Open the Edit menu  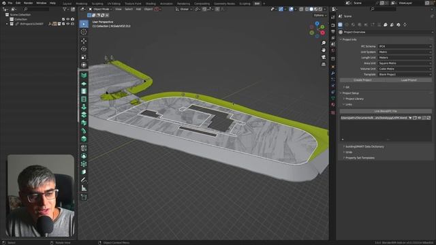pyautogui.click(x=18, y=3)
